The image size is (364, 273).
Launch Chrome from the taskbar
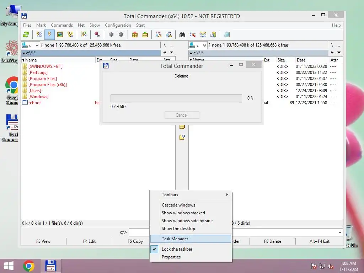(x=29, y=266)
